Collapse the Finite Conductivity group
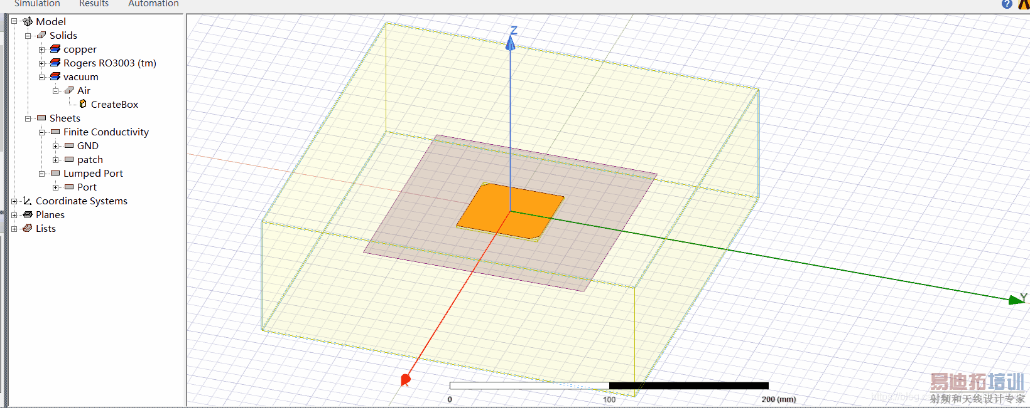The height and width of the screenshot is (408, 1030). [x=42, y=132]
